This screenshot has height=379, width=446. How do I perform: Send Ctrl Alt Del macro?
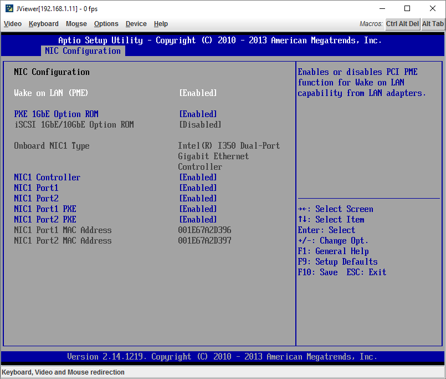coord(402,24)
